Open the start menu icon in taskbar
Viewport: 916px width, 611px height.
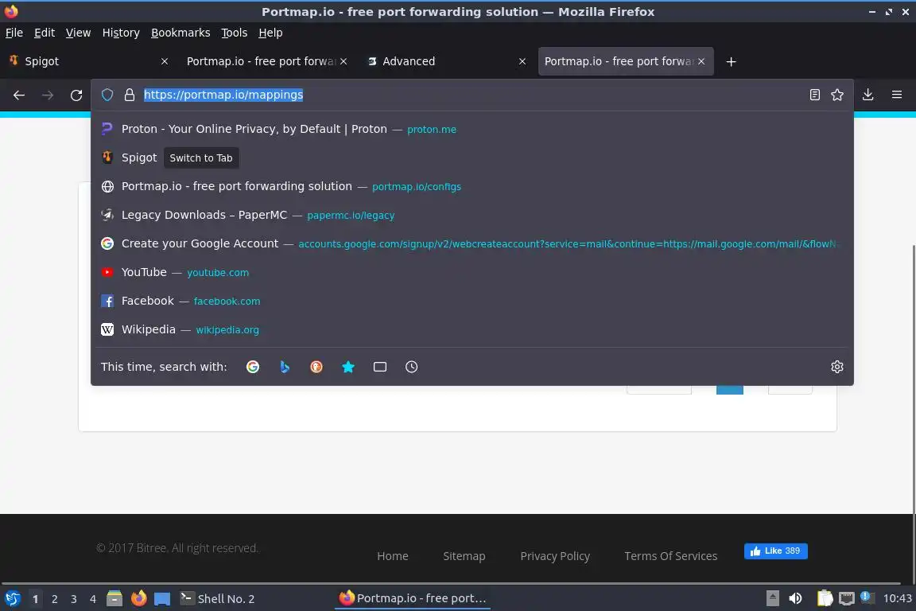(12, 598)
